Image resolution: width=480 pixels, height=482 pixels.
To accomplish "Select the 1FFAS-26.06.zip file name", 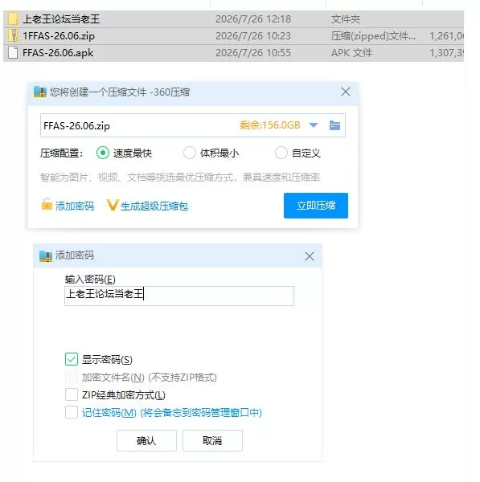I will click(x=59, y=36).
